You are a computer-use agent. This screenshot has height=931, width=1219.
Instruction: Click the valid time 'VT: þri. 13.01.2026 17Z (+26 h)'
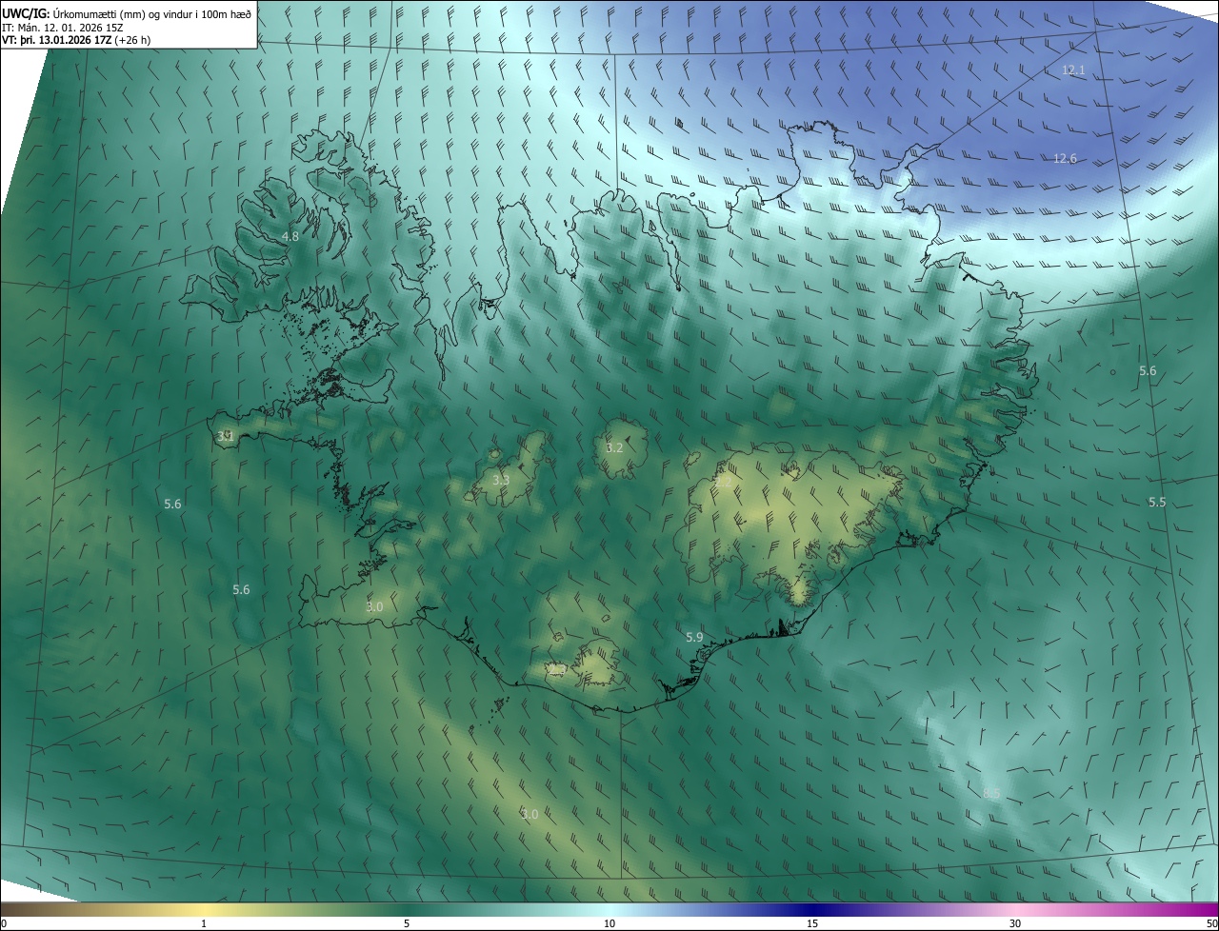pyautogui.click(x=75, y=40)
